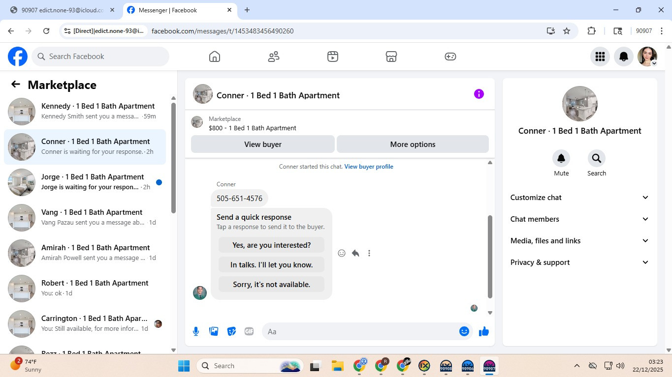Open the volume control in system tray
Viewport: 672px width, 377px height.
pyautogui.click(x=620, y=366)
